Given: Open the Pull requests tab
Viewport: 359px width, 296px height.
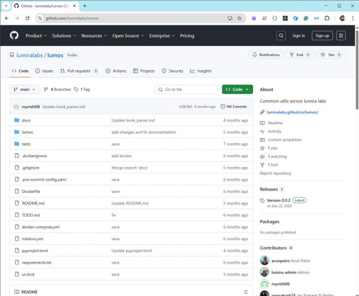Looking at the screenshot, I should click(79, 71).
